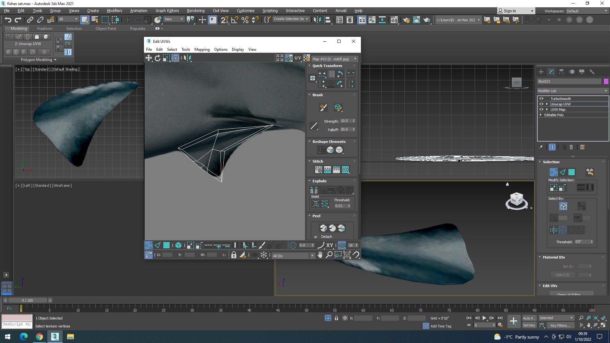The image size is (610, 343).
Task: Switch to the Freeform ribbon tab
Action: pyautogui.click(x=44, y=28)
